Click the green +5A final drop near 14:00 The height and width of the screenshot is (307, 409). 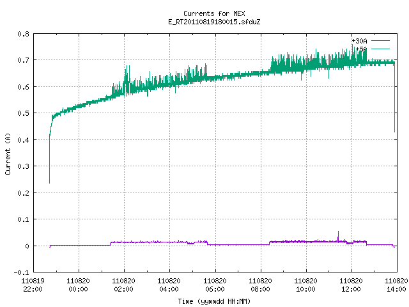[394, 97]
